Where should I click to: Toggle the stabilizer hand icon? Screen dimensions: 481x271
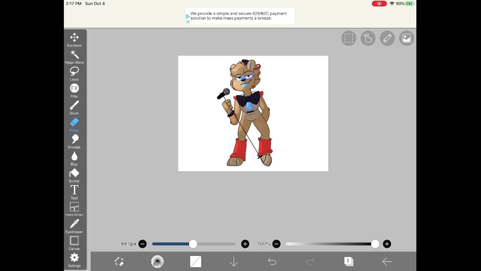click(368, 38)
